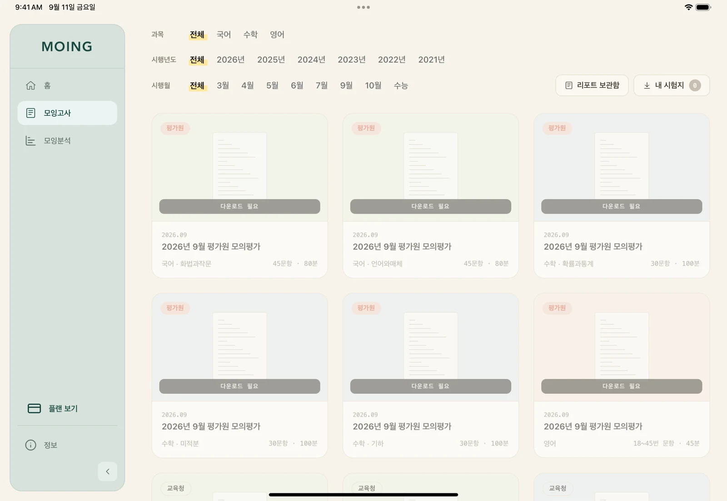
Task: Select the 모잉고사 document icon
Action: (x=30, y=113)
